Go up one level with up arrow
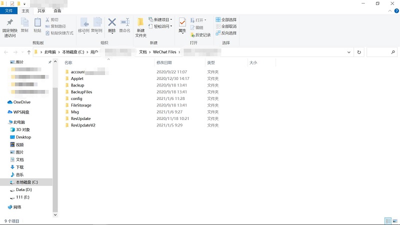The height and width of the screenshot is (225, 400). click(x=29, y=52)
